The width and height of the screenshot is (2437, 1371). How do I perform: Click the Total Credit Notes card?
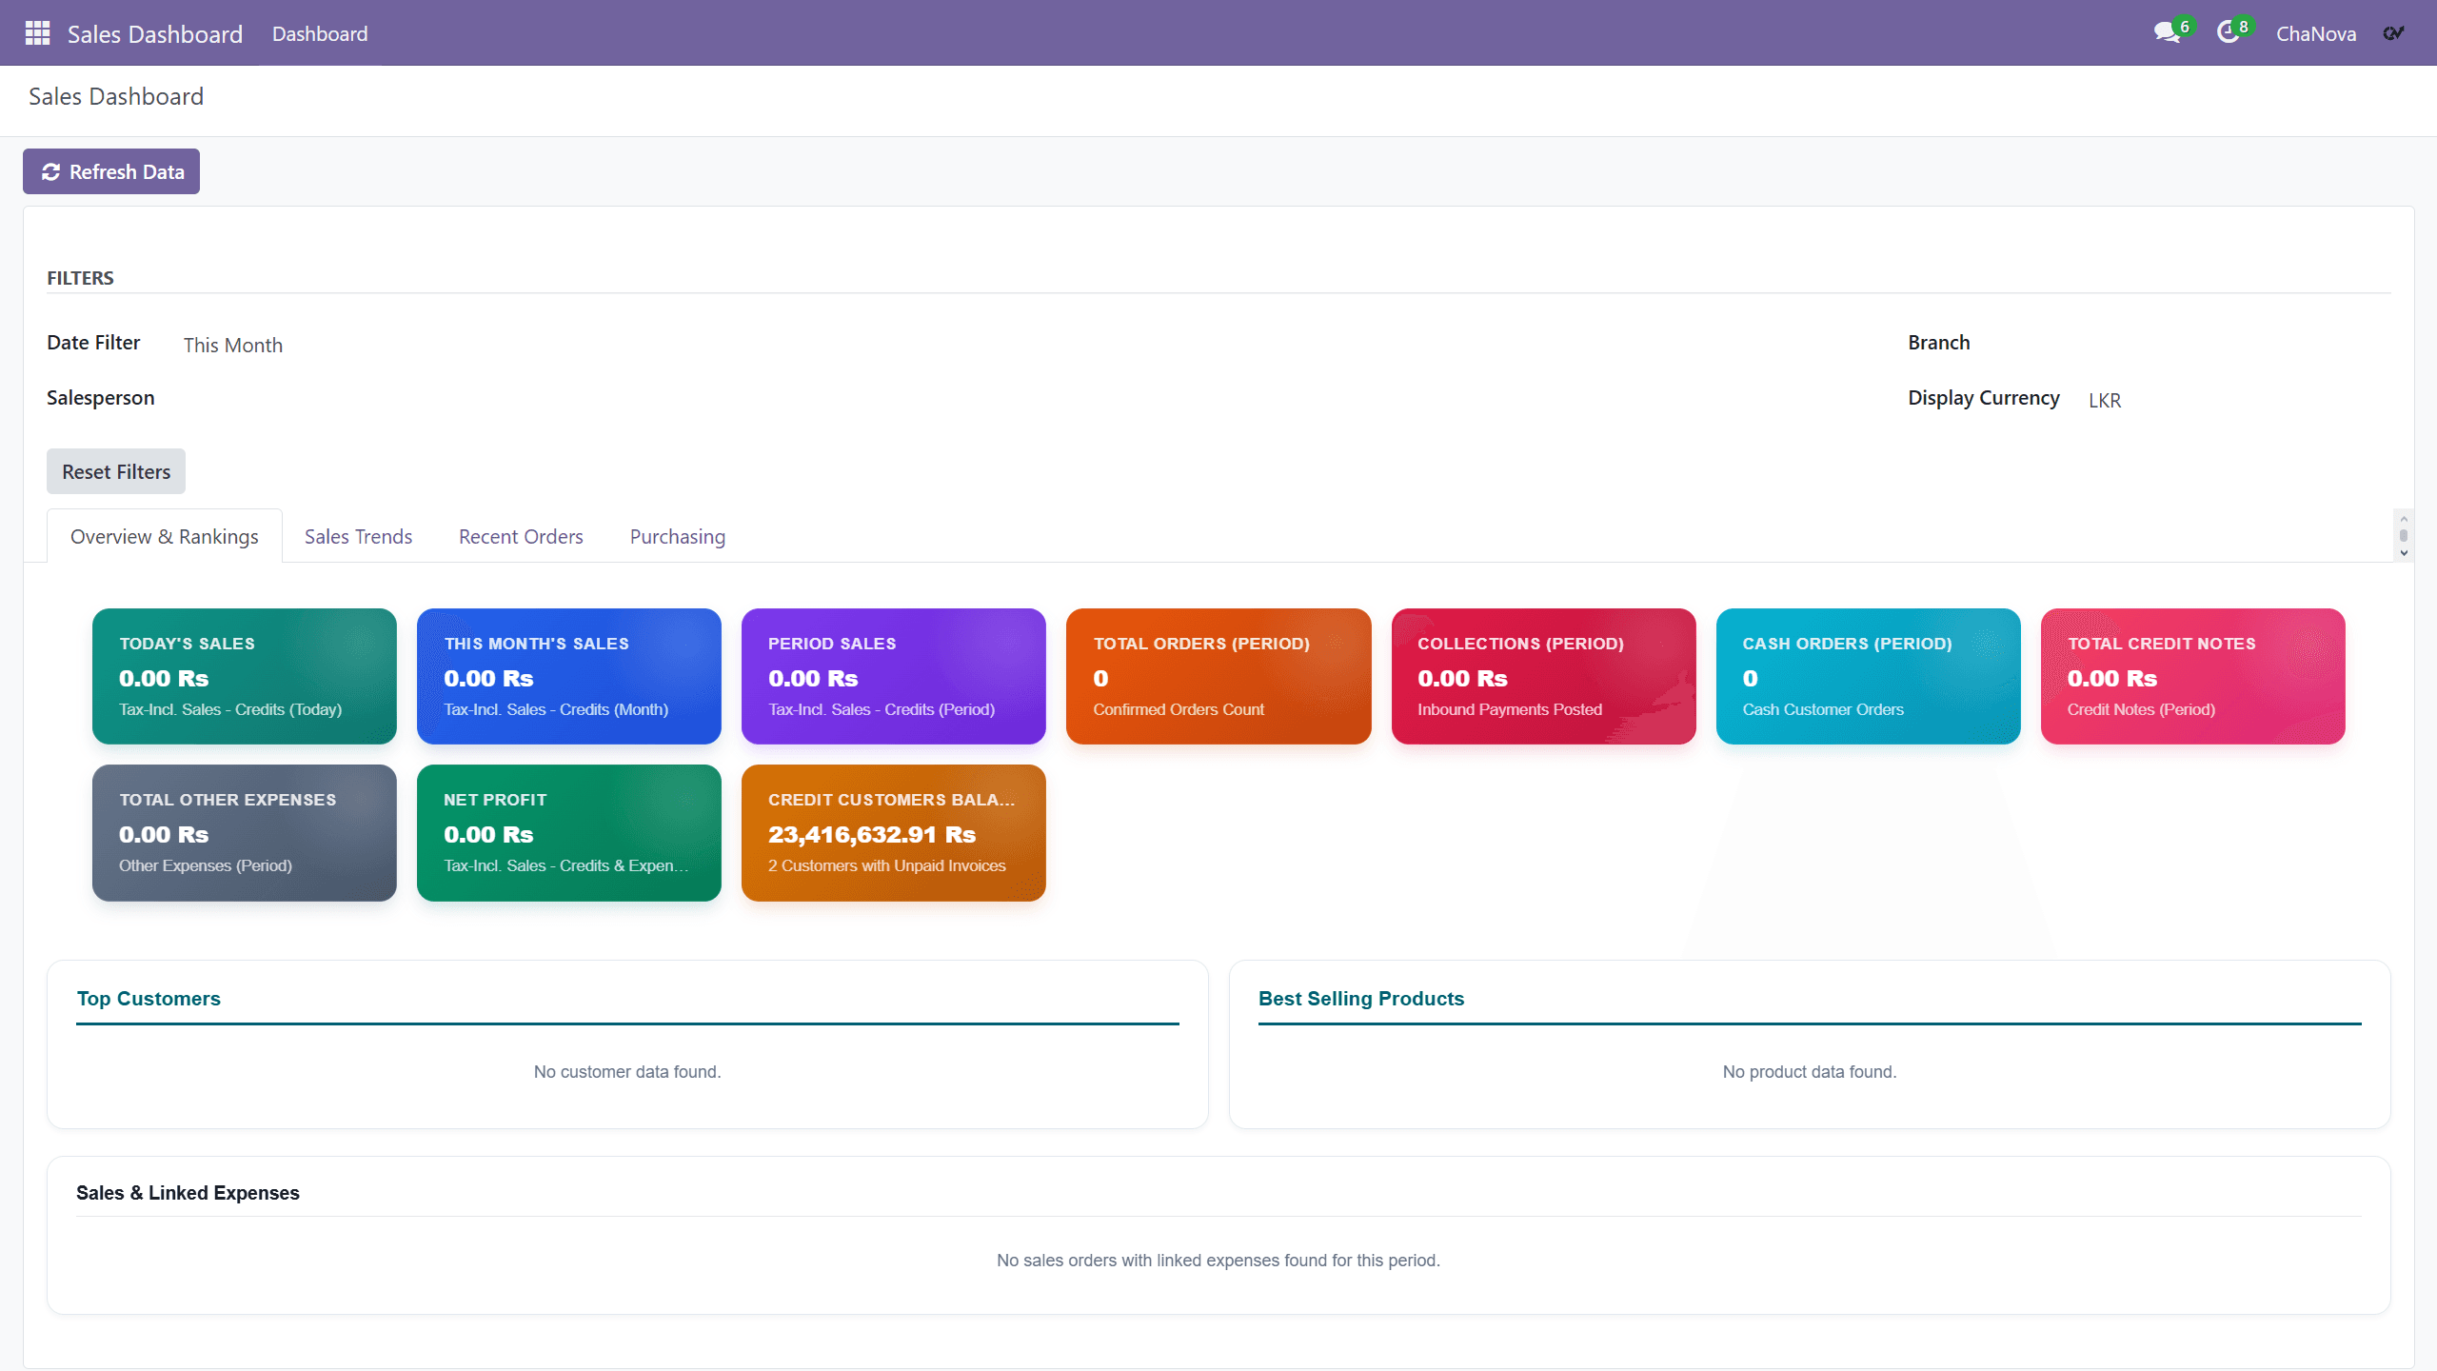2193,676
